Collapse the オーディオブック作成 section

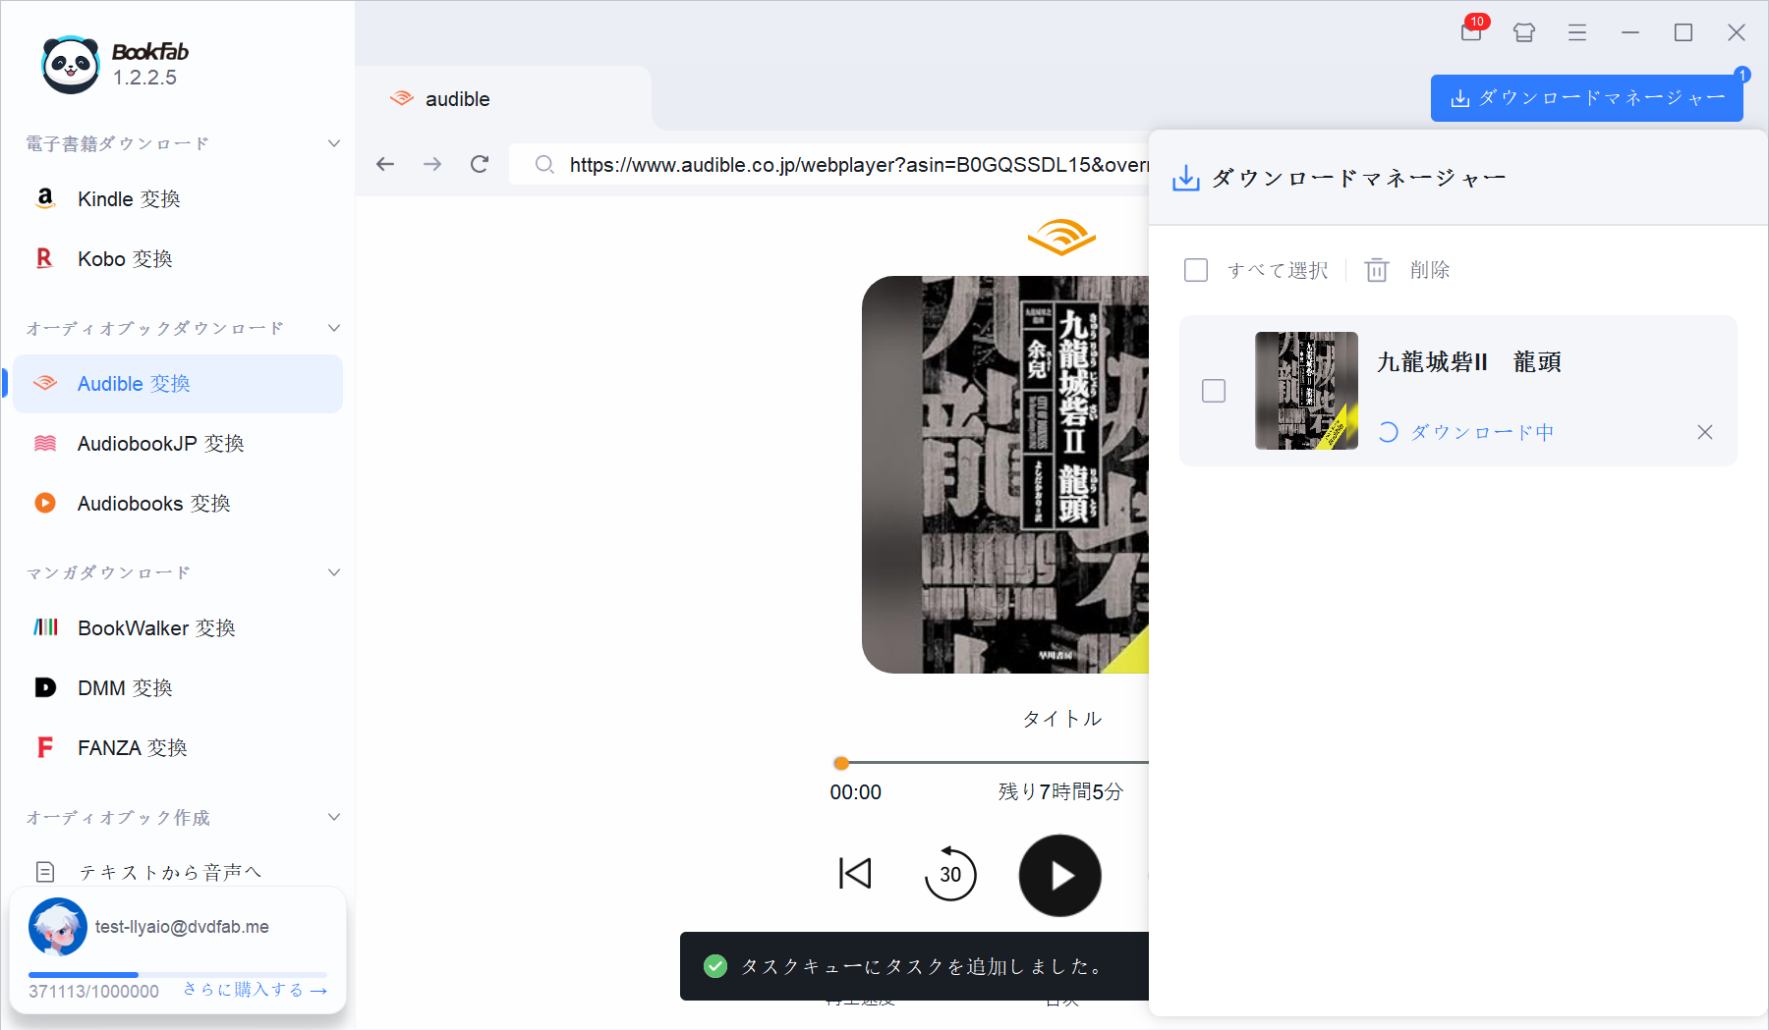[x=334, y=816]
